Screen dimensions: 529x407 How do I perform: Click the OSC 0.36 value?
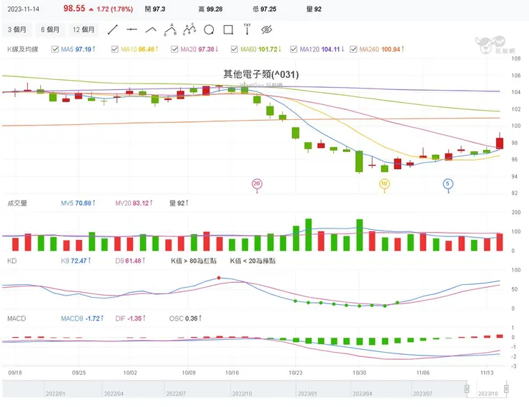pos(185,318)
